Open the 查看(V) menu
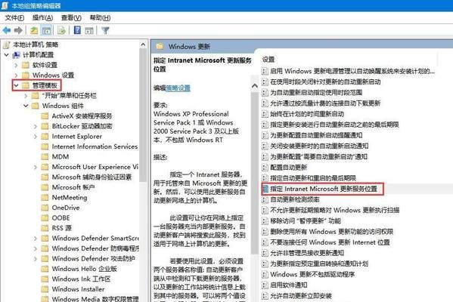Viewport: 453px width, 302px height. [71, 18]
